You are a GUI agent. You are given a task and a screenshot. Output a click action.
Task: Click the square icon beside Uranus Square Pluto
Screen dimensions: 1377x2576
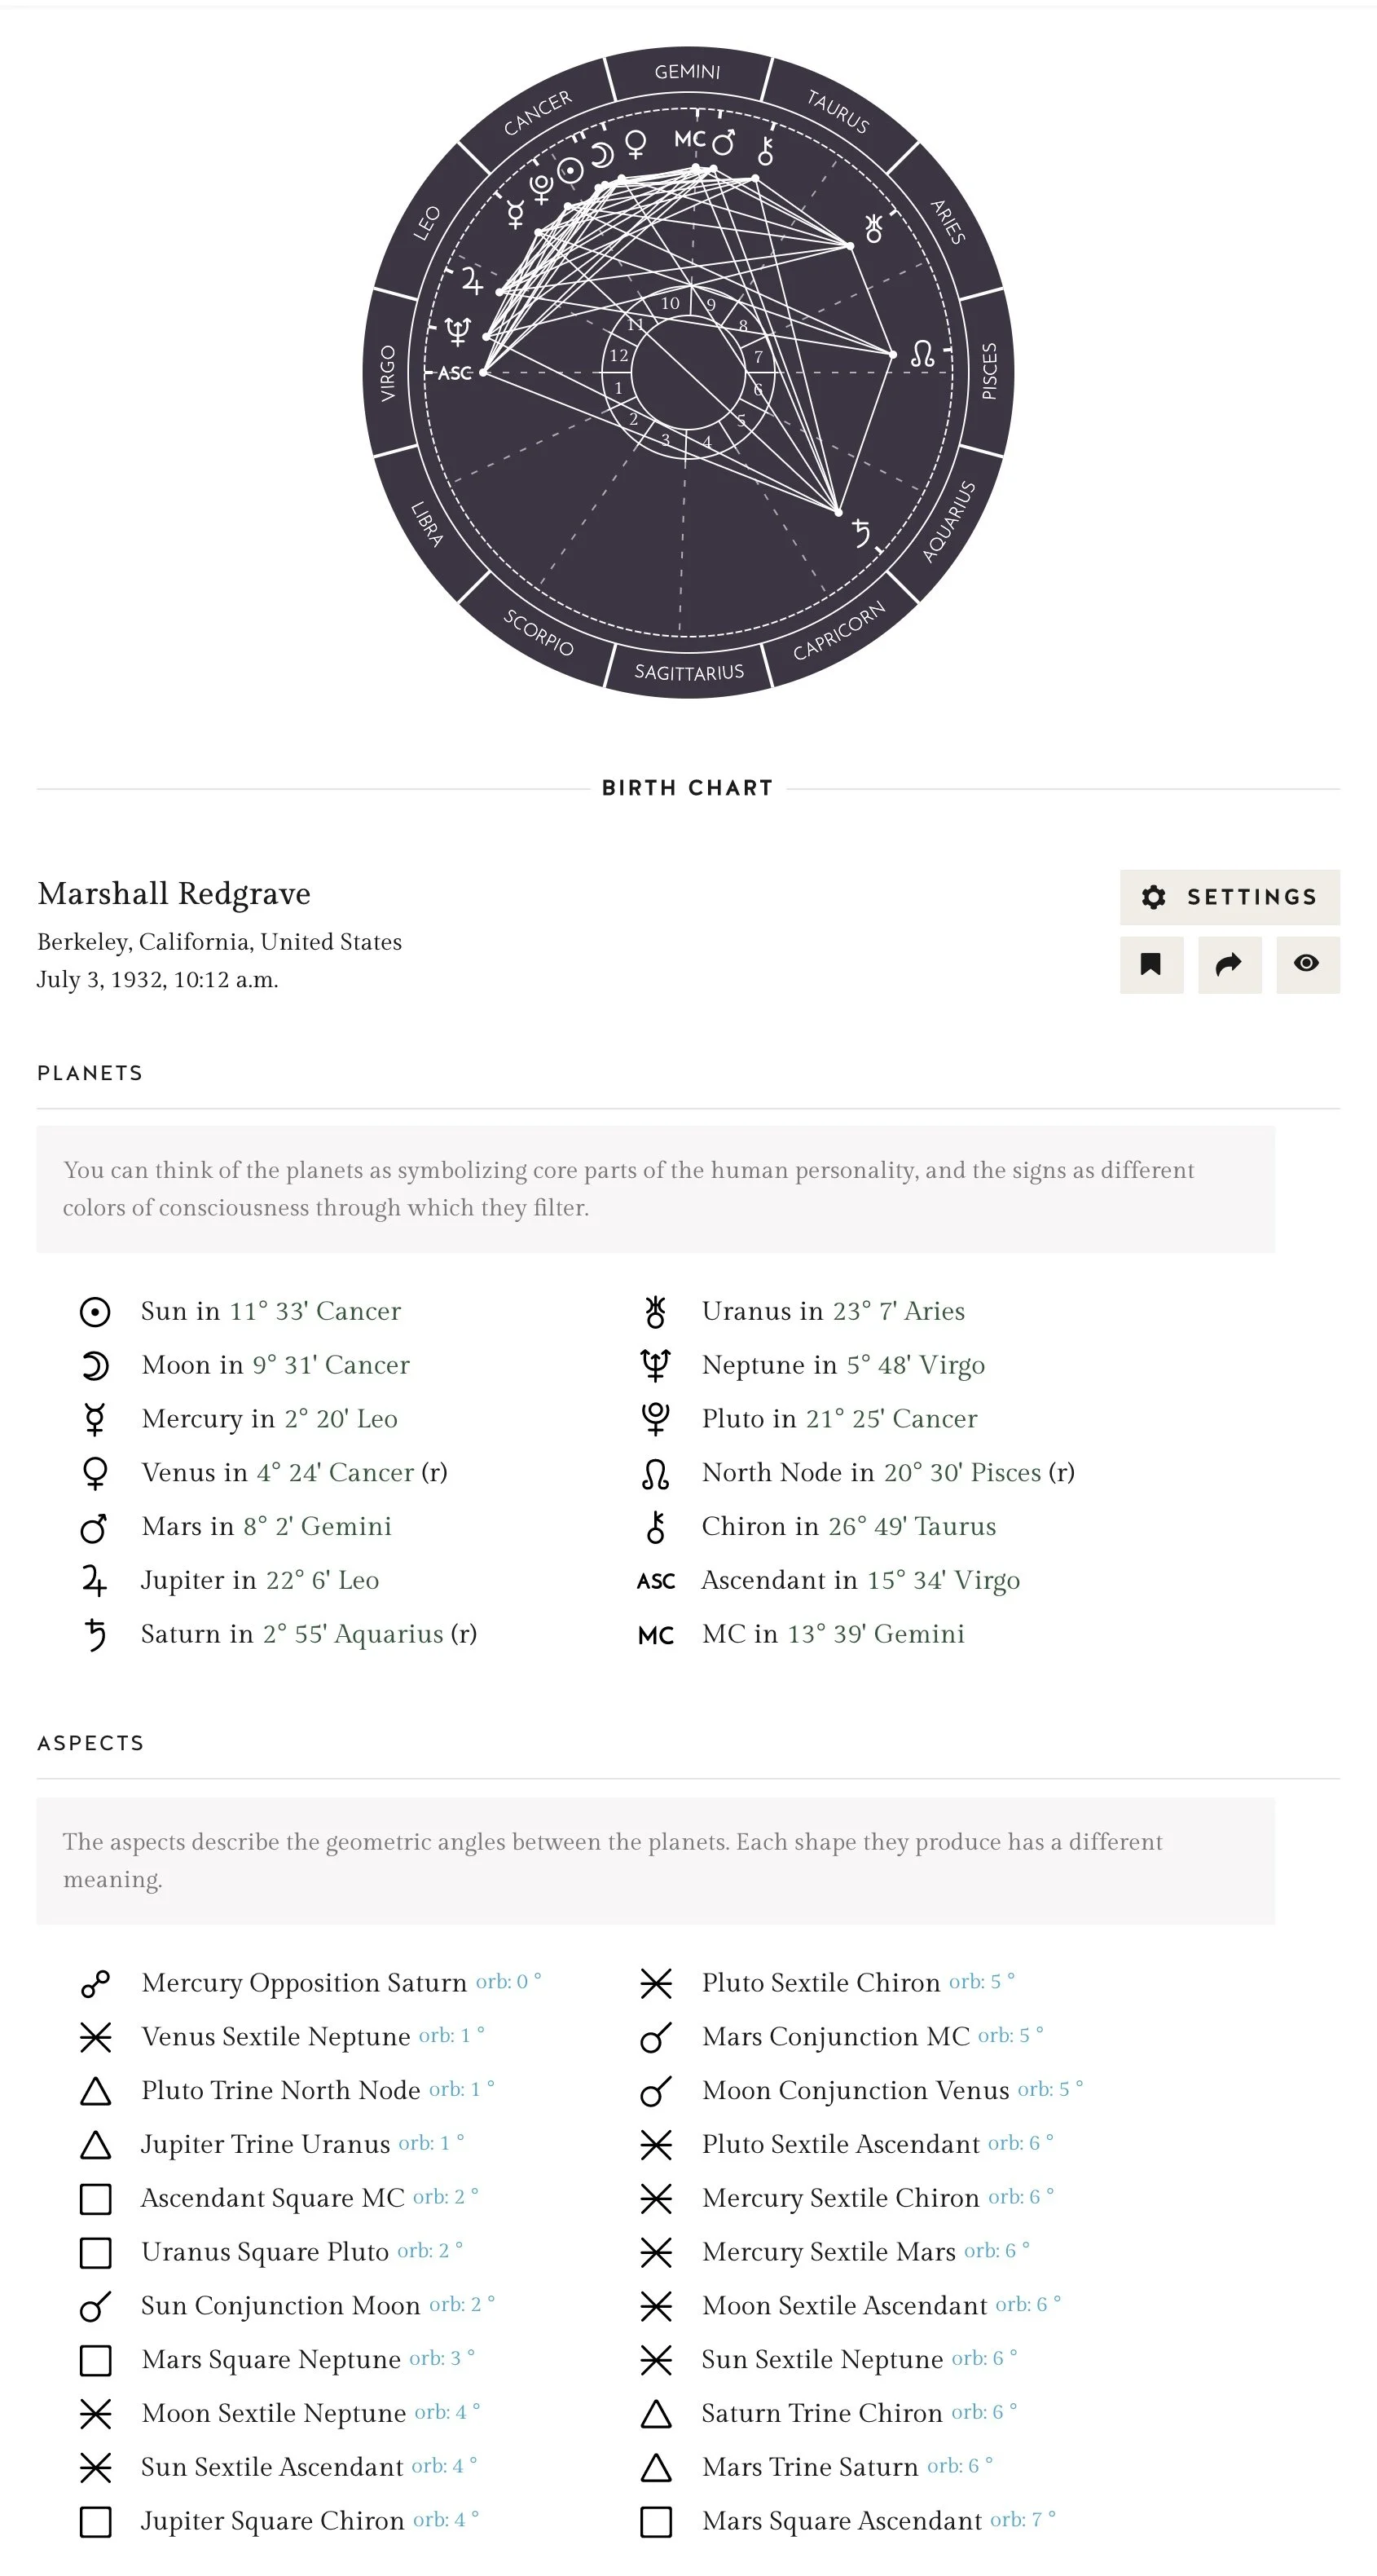(95, 2253)
